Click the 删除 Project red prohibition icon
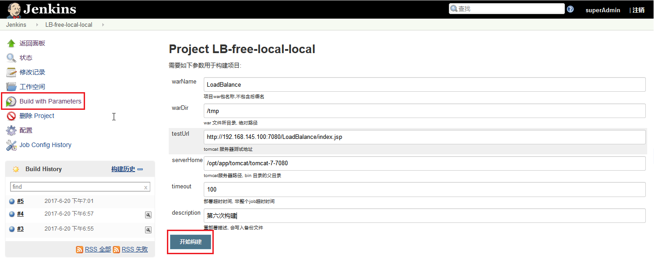Viewport: 654px width, 261px height. [x=11, y=116]
